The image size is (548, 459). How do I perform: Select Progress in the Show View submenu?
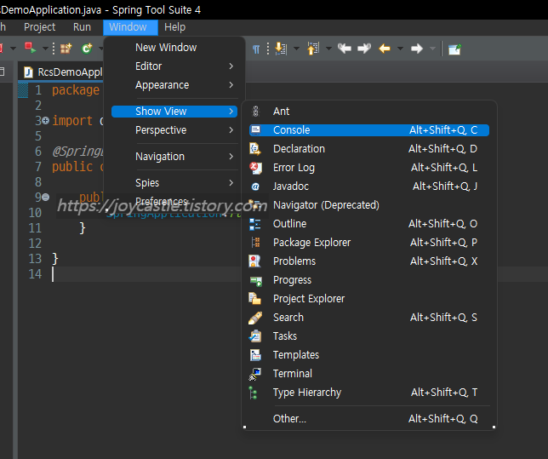point(369,280)
